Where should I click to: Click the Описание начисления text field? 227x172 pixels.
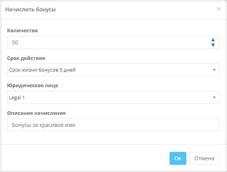[x=113, y=125]
